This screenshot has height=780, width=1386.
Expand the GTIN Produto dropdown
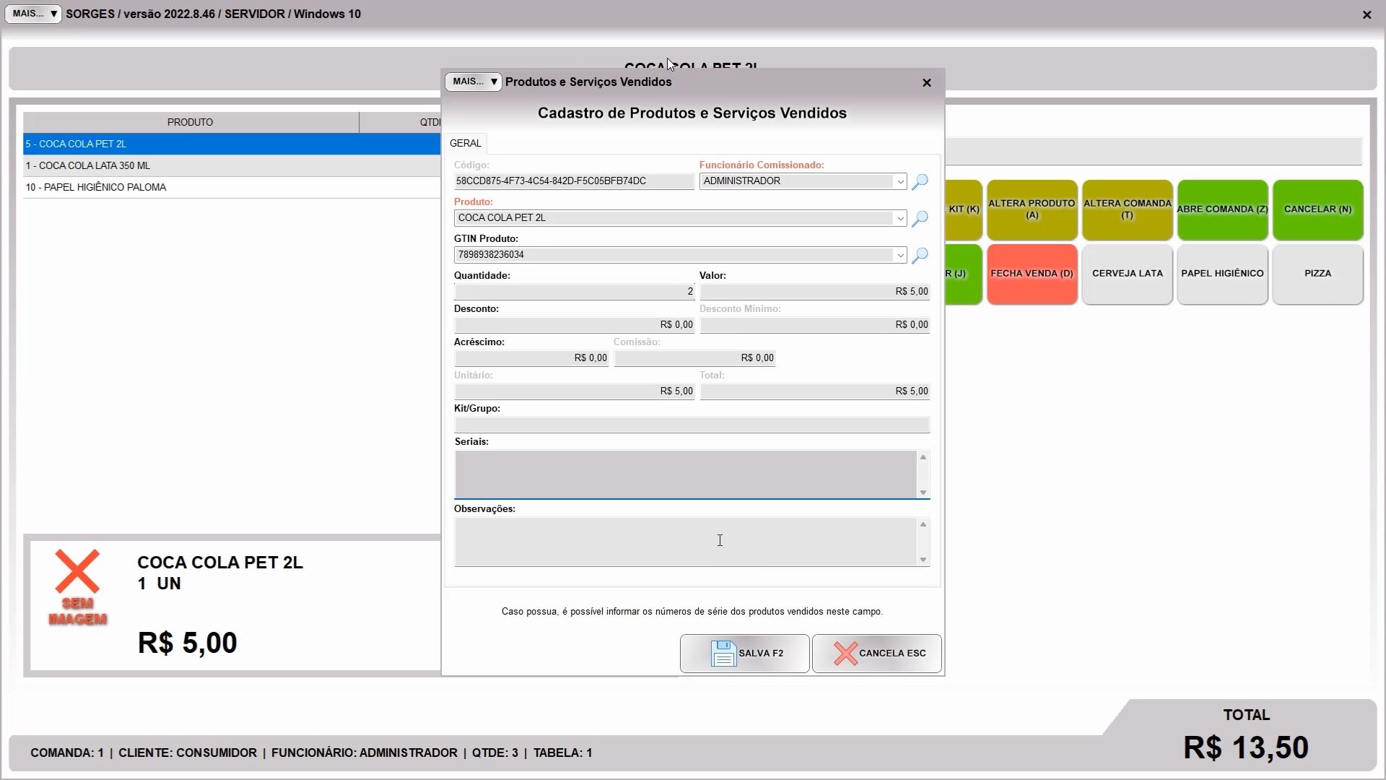(900, 256)
